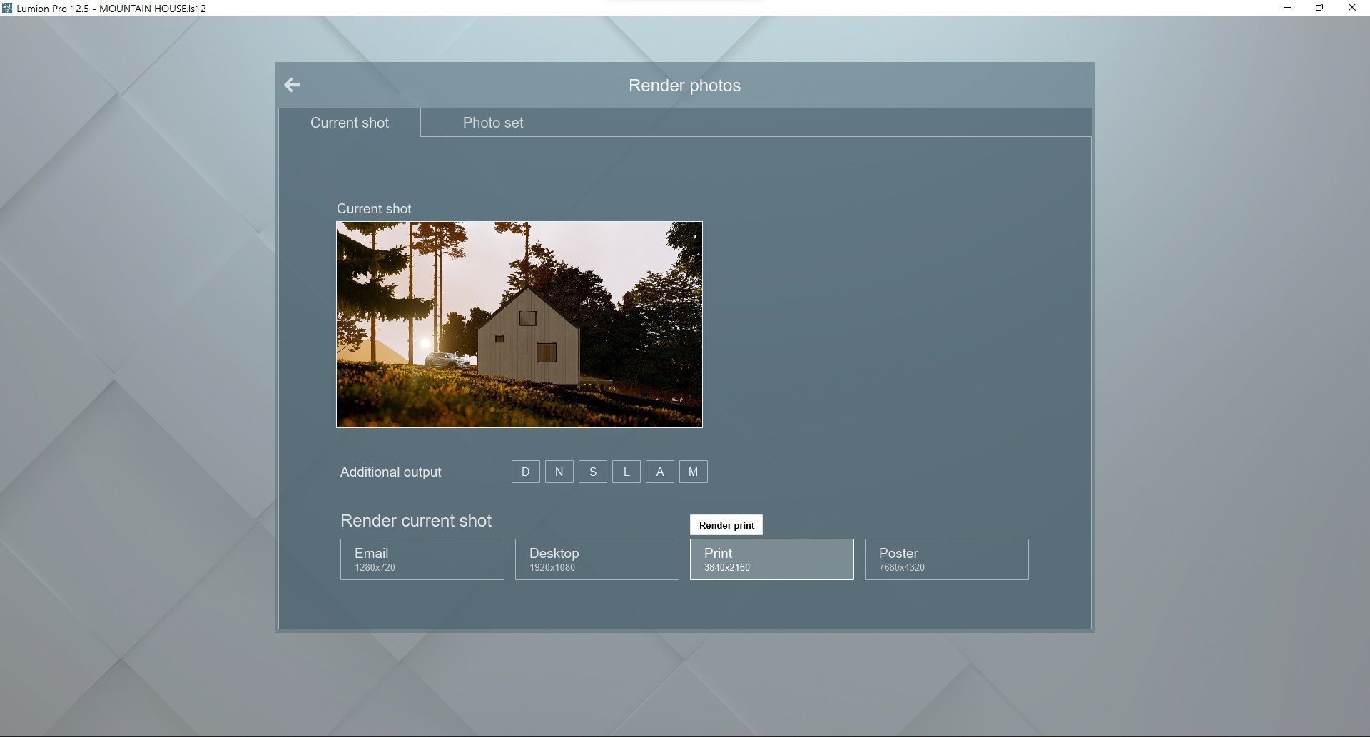Toggle the L additional output option
This screenshot has width=1370, height=737.
pos(626,472)
